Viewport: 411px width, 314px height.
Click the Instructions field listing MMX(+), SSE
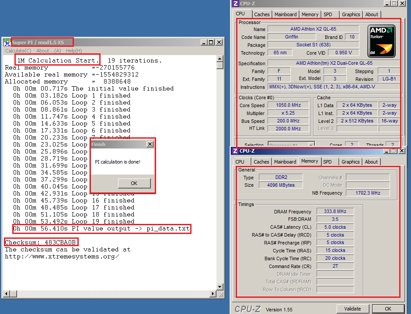334,87
